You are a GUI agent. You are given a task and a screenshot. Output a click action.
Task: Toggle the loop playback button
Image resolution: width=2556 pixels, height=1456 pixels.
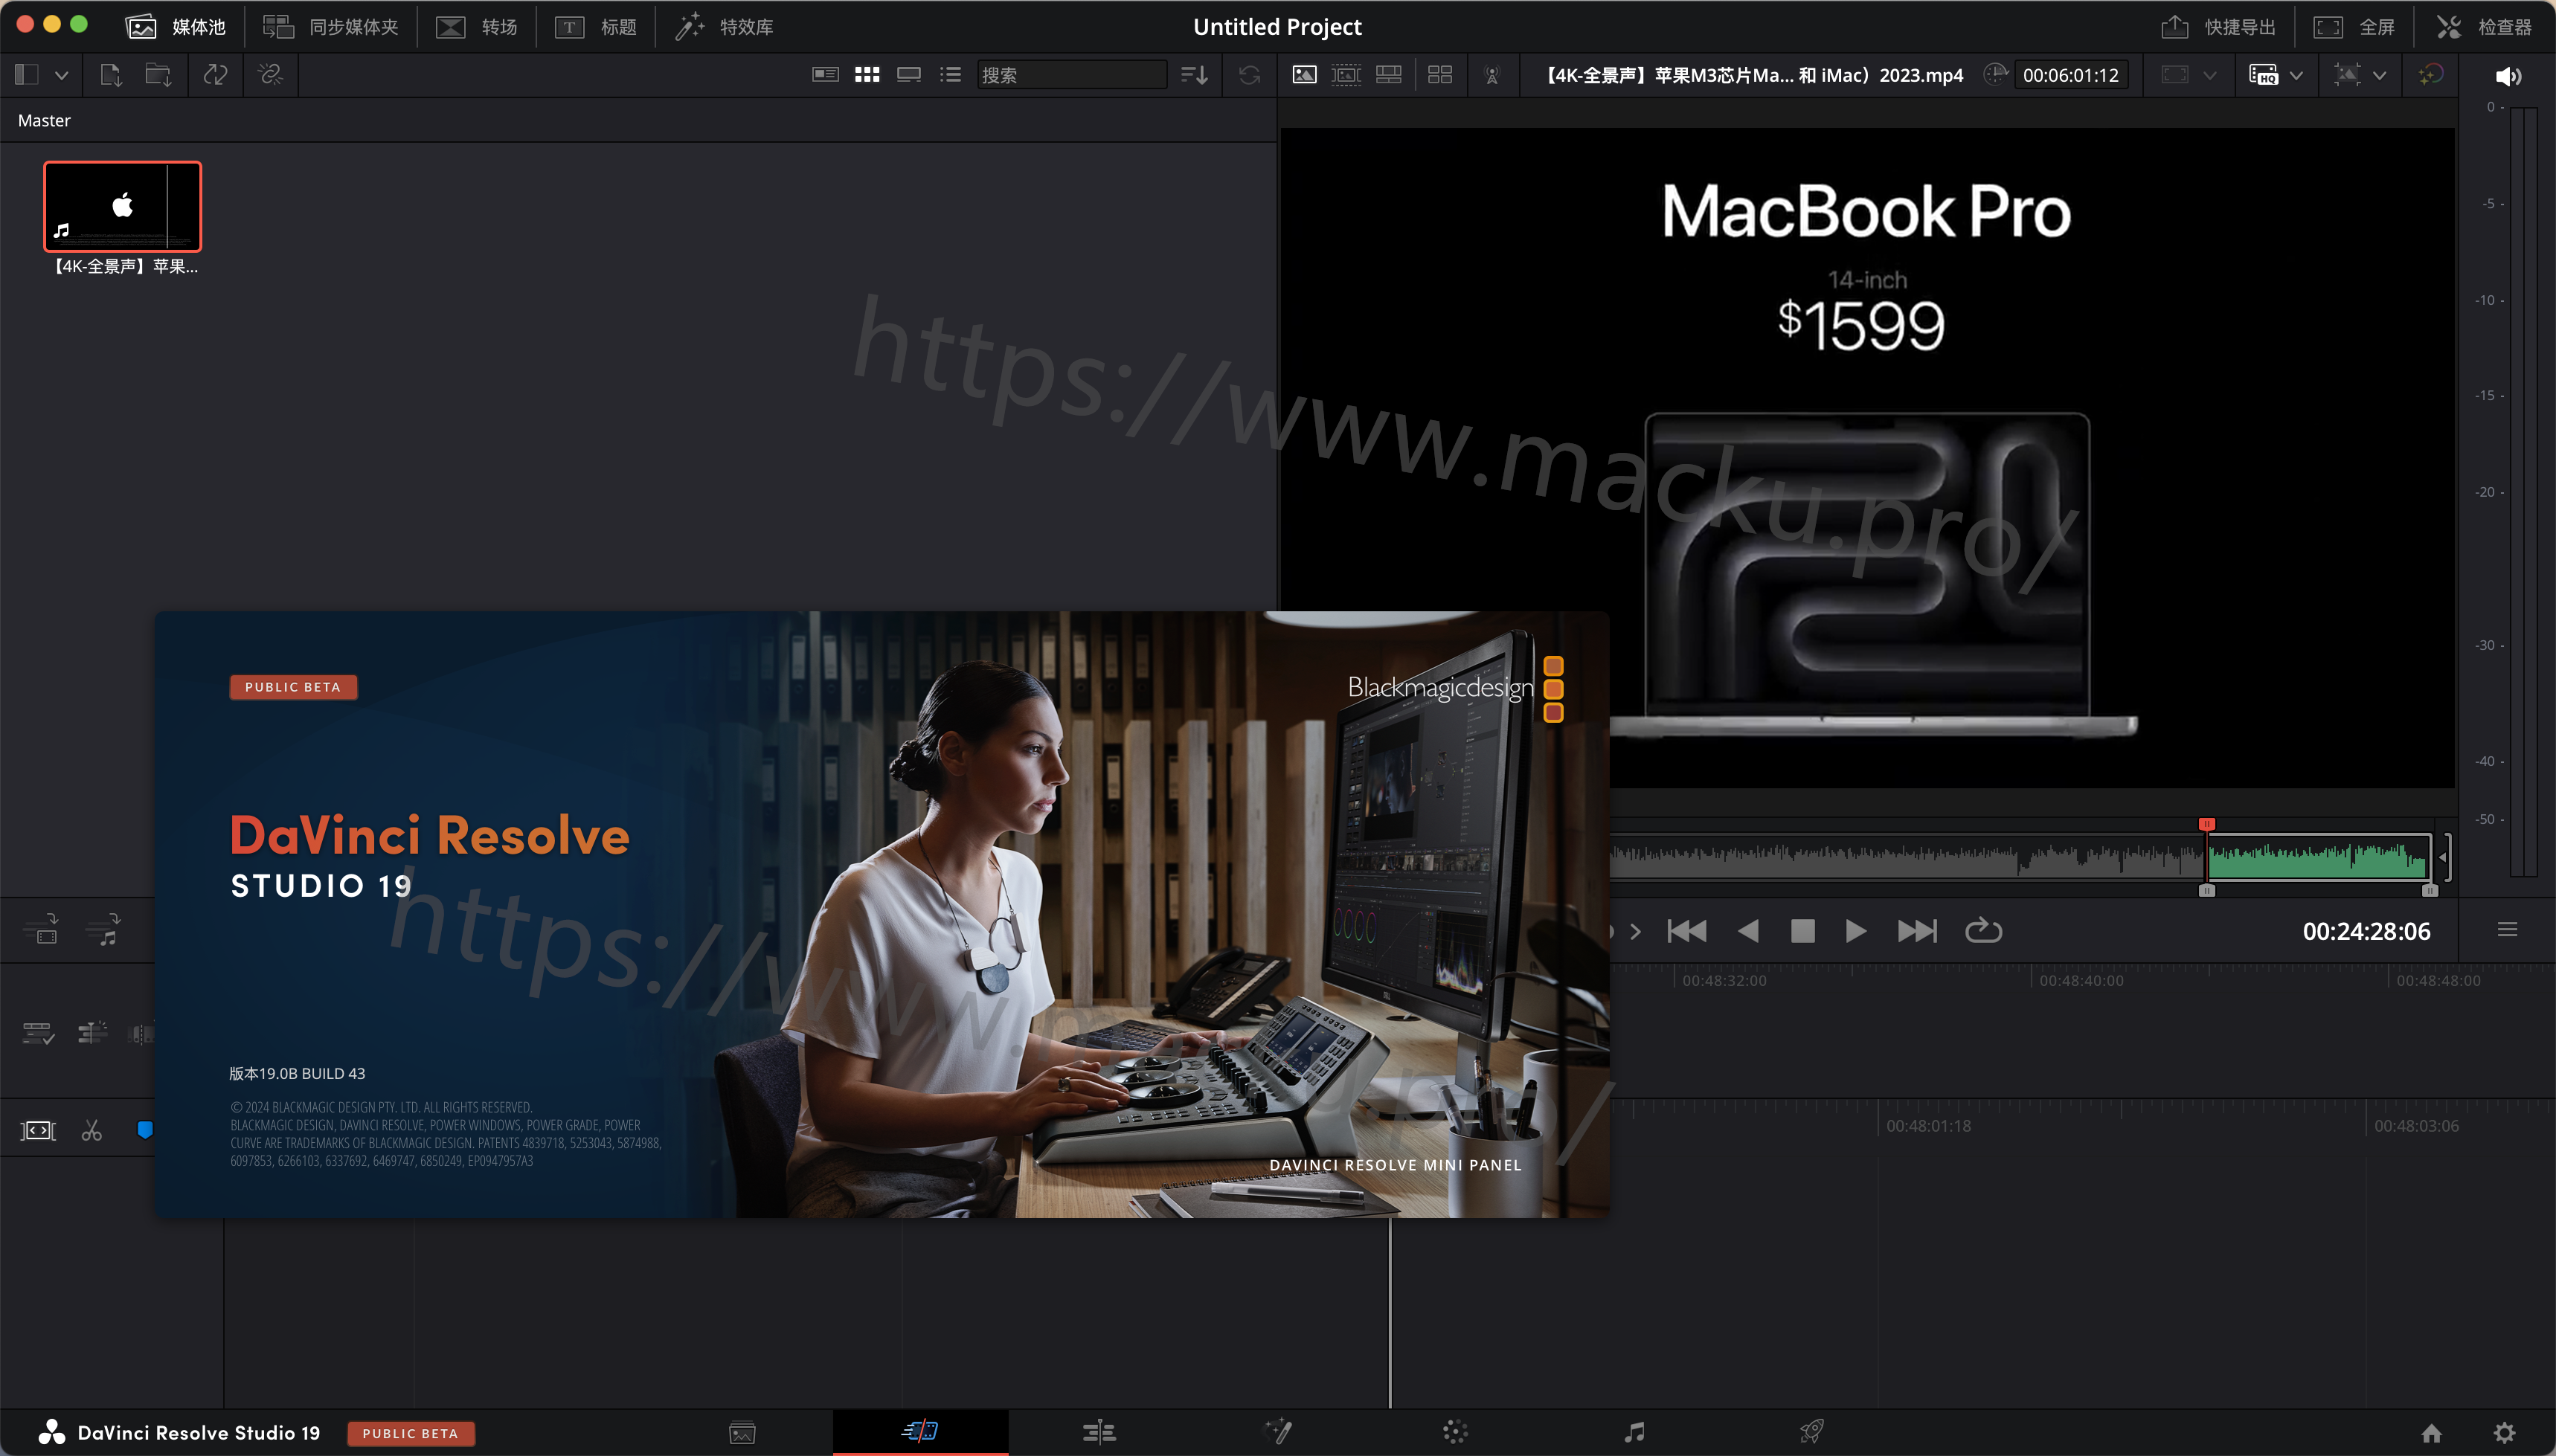click(x=1982, y=931)
